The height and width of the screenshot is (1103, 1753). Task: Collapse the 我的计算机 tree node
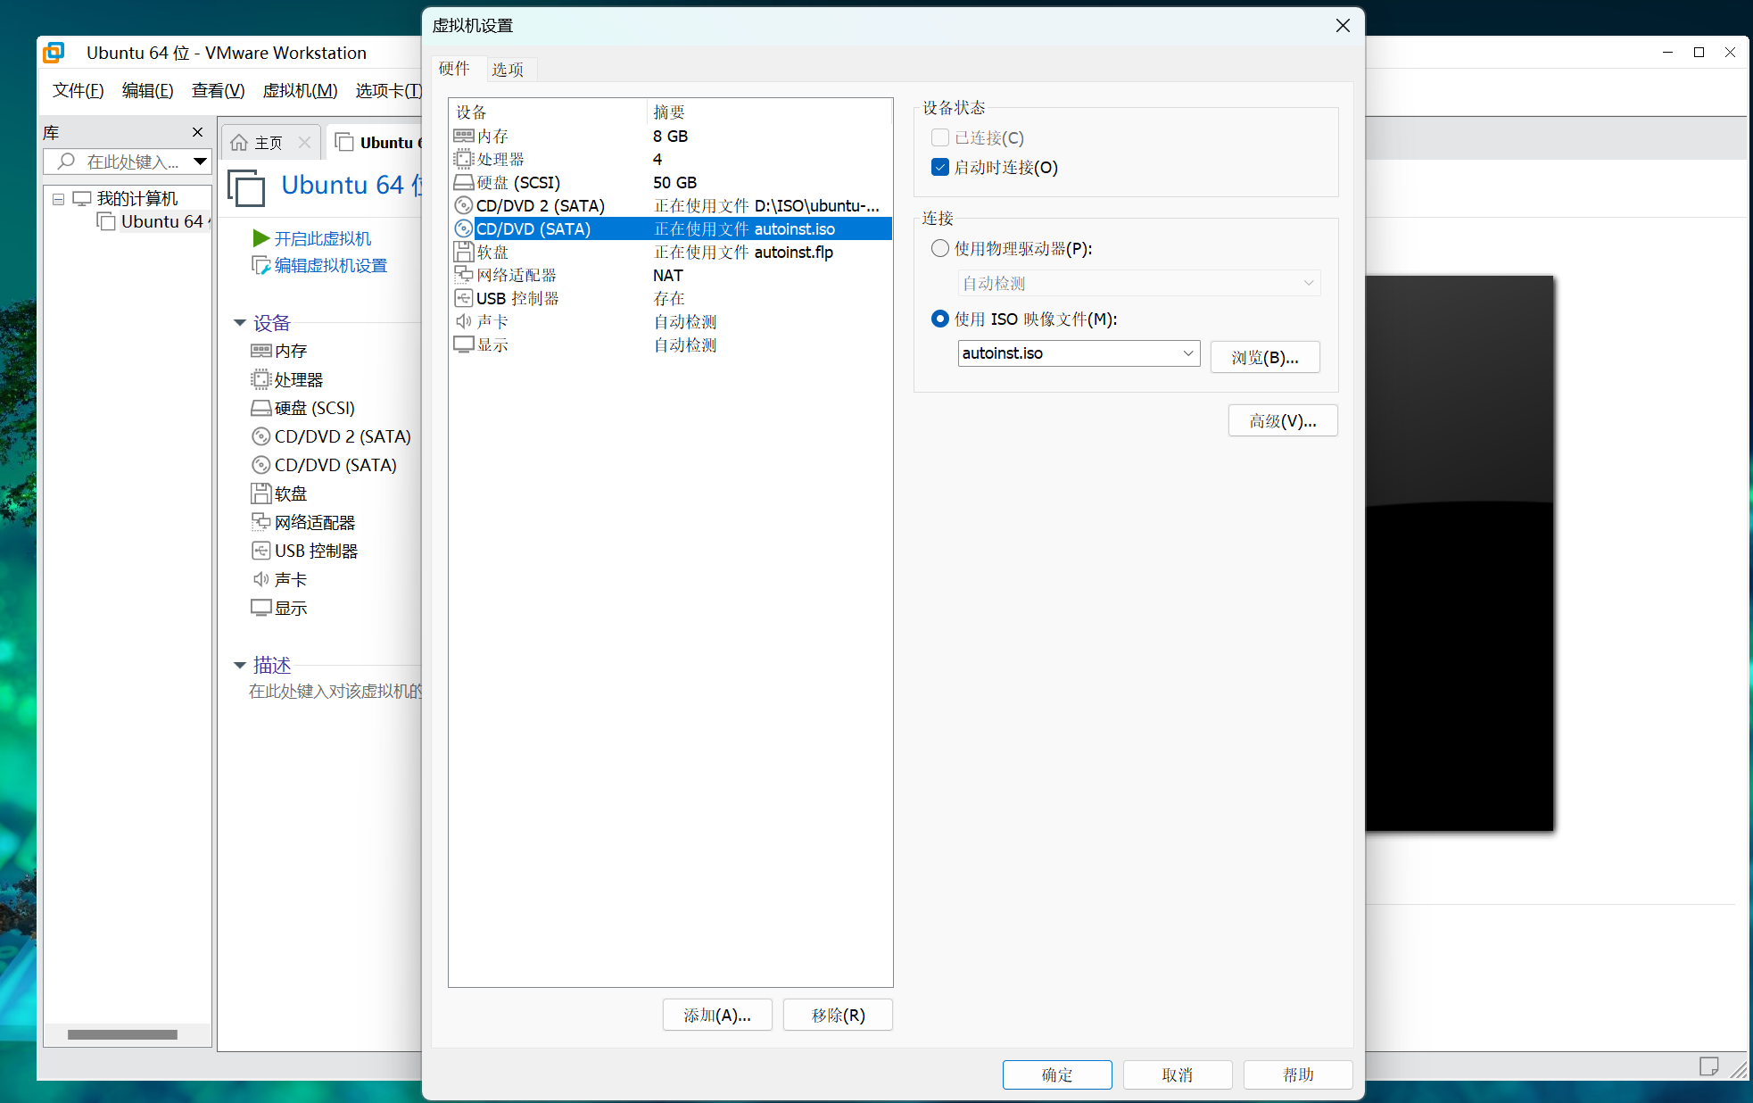58,199
